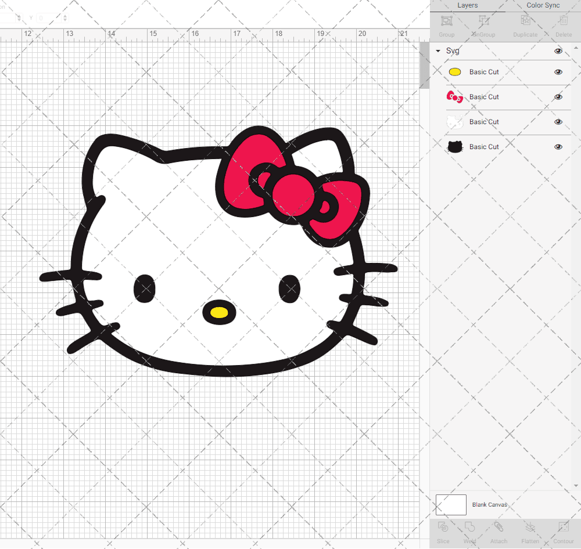Click the Duplicate icon
Viewport: 581px width, 549px height.
pyautogui.click(x=525, y=21)
